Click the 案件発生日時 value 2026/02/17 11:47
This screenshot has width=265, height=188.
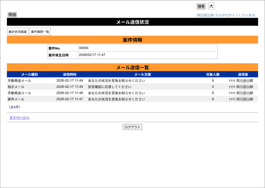[x=92, y=55]
